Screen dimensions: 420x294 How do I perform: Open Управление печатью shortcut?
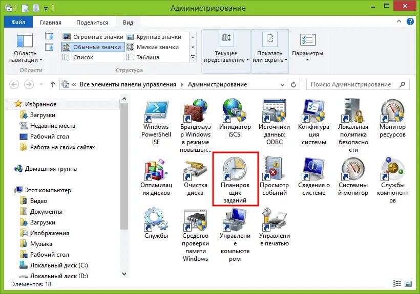[x=274, y=228]
